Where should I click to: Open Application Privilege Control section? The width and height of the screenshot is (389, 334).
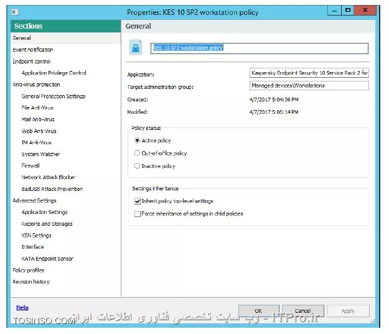click(x=54, y=73)
